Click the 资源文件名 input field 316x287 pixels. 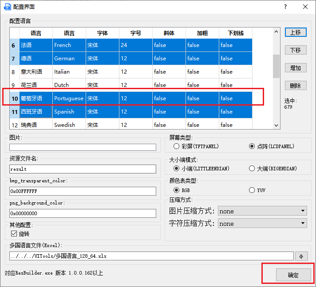(83, 169)
